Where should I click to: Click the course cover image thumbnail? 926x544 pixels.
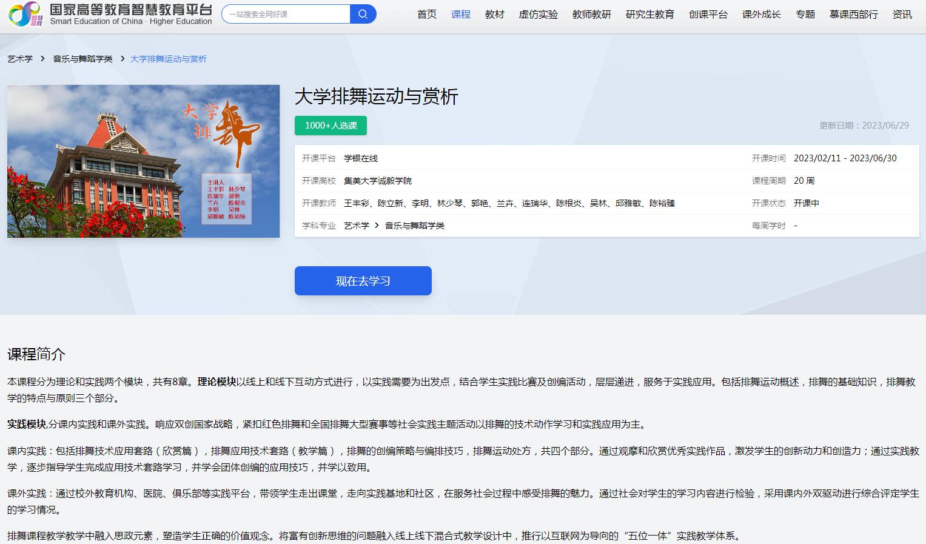(x=143, y=161)
